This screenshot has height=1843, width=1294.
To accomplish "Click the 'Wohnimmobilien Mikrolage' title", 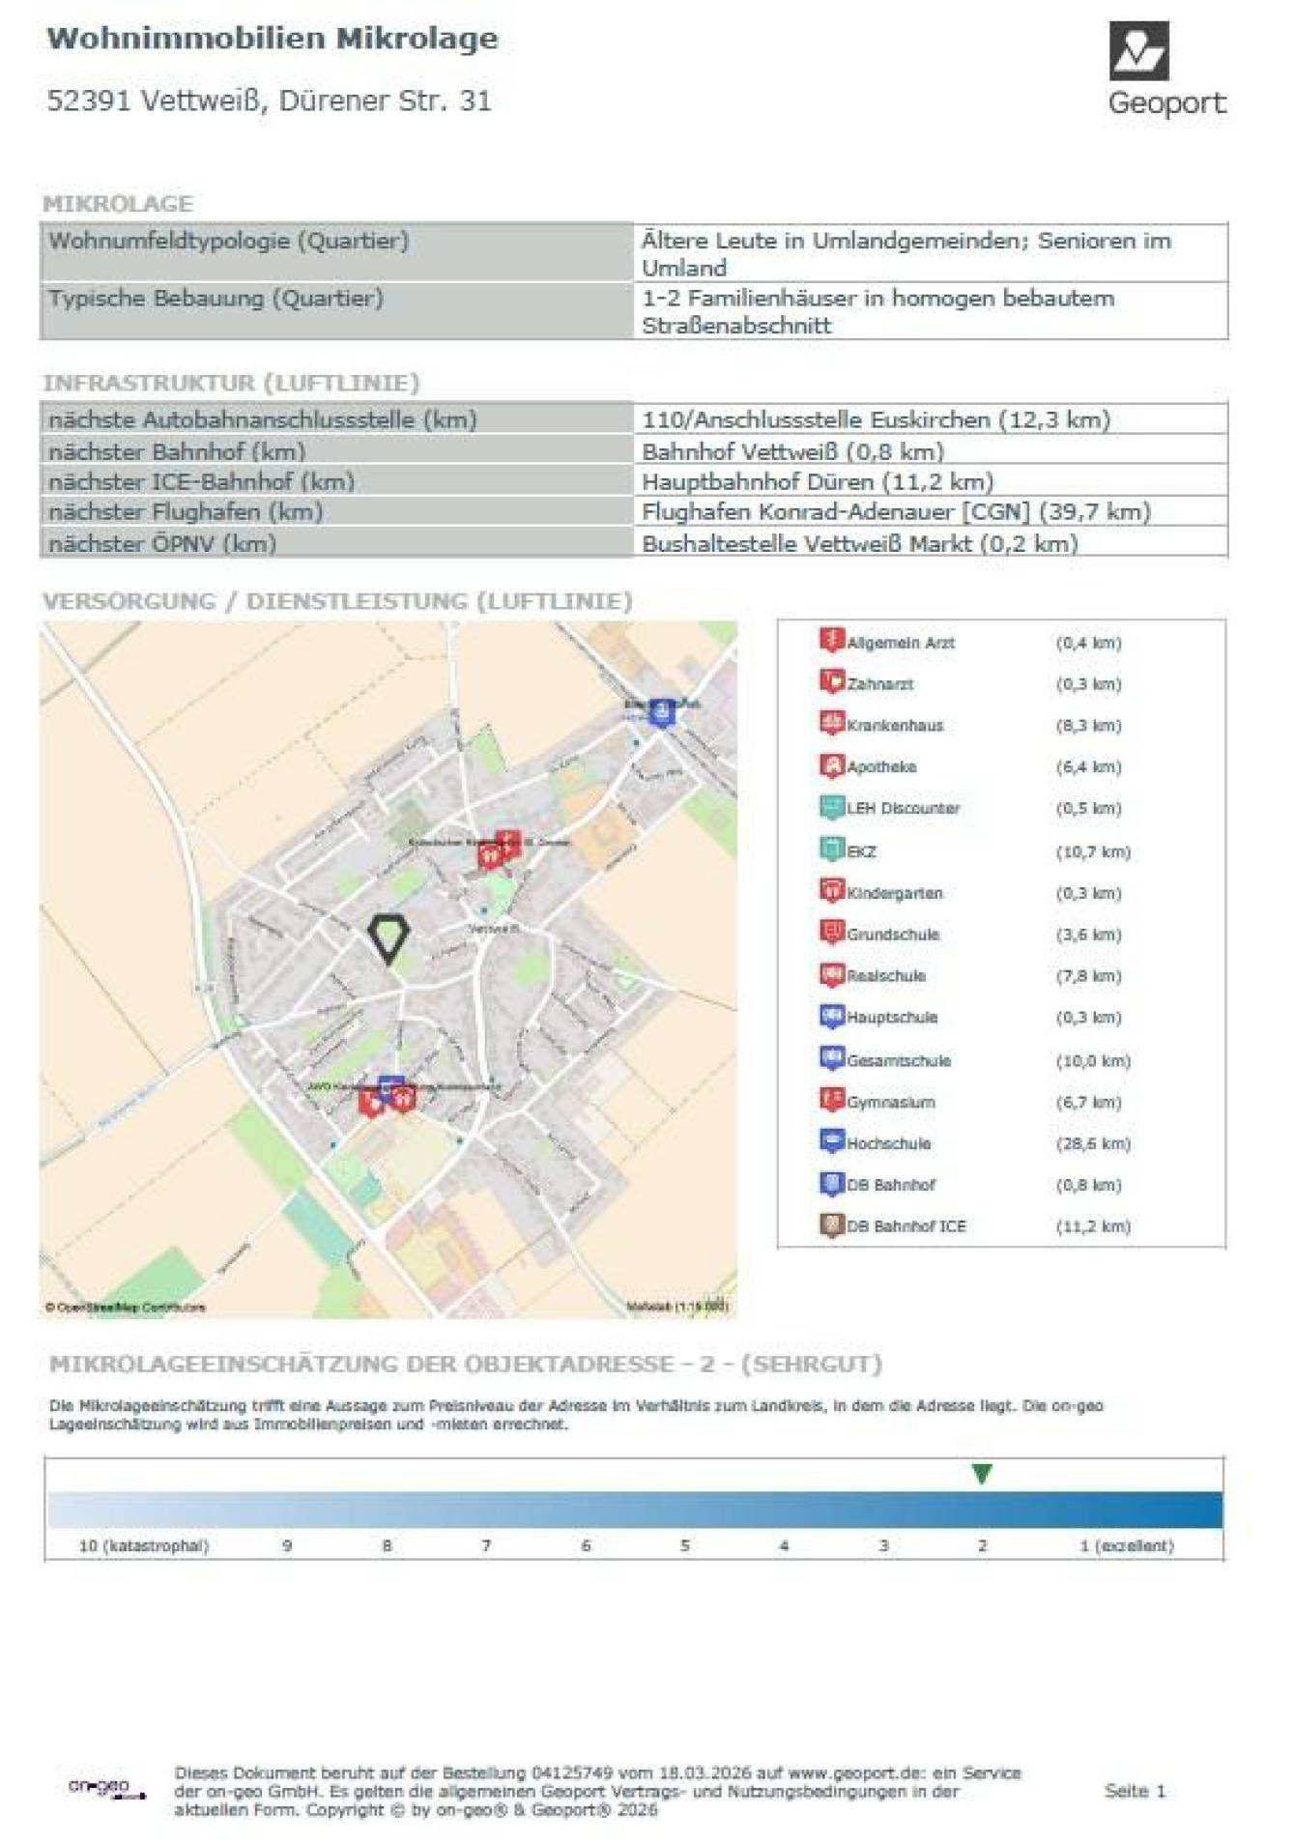I will pyautogui.click(x=273, y=38).
